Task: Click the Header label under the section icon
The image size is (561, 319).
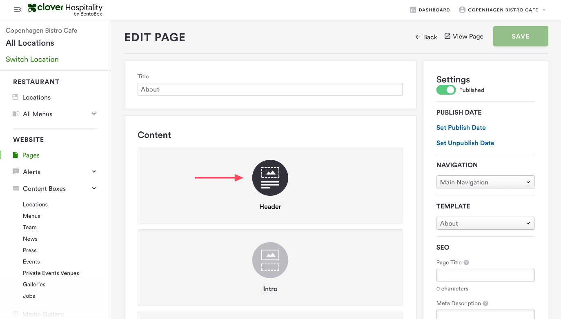Action: click(270, 207)
